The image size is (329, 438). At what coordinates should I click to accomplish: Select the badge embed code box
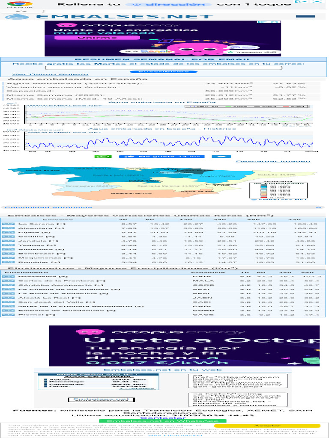click(237, 400)
